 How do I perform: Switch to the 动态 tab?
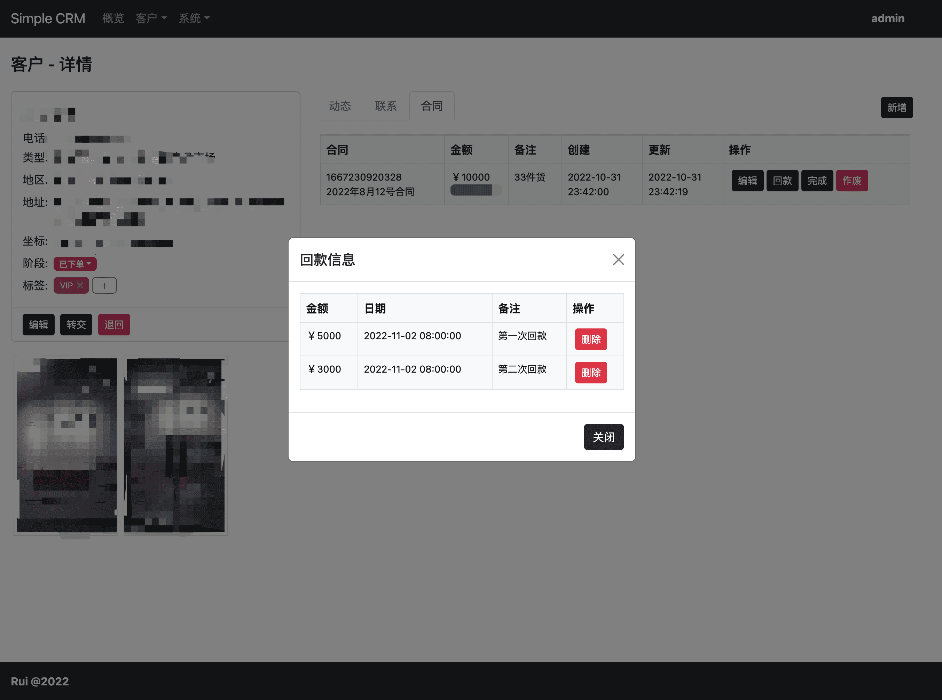[x=339, y=106]
